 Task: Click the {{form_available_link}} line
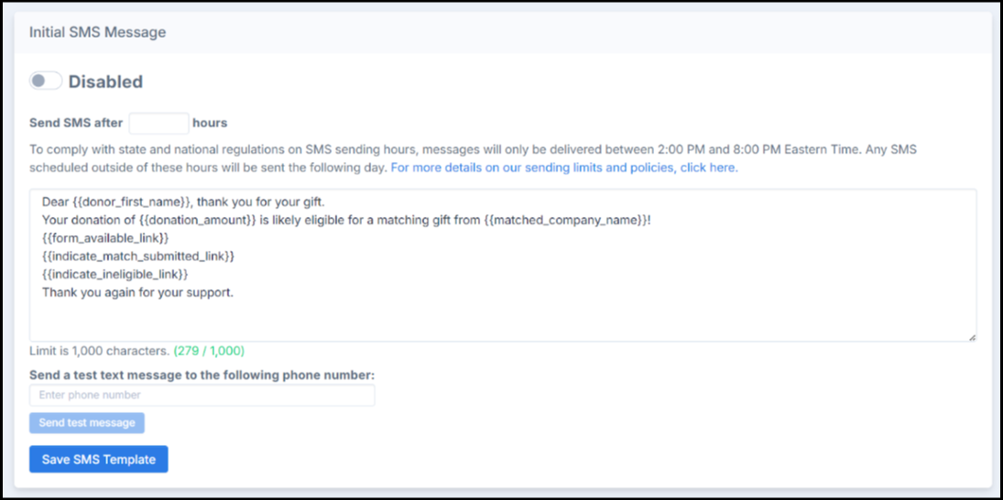[x=105, y=238]
